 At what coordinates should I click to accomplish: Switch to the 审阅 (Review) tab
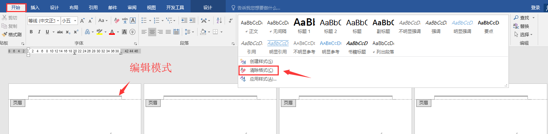point(132,8)
